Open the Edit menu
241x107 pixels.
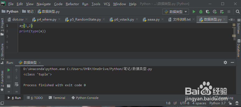pos(20,4)
